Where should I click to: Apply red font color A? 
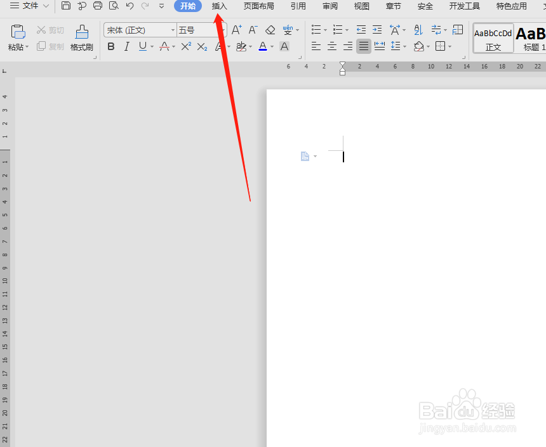click(263, 46)
